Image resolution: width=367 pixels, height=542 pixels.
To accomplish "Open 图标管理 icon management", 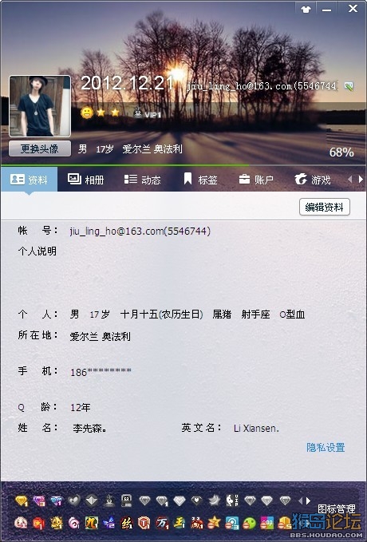I will (x=336, y=508).
